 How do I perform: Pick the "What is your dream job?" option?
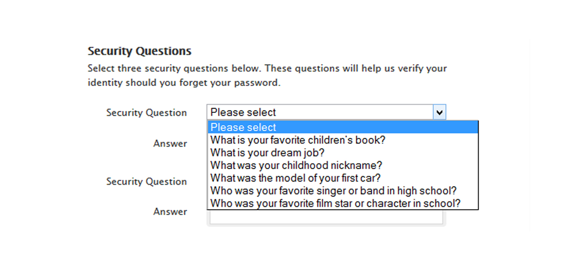click(267, 152)
